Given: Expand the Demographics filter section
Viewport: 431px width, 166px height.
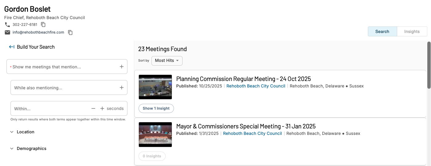Looking at the screenshot, I should (28, 148).
